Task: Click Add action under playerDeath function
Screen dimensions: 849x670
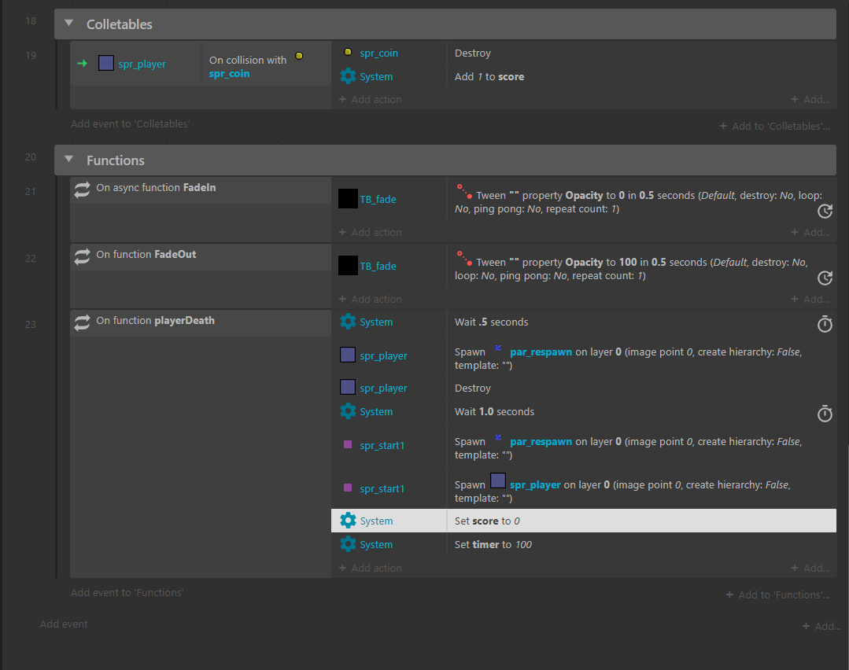Action: pos(371,569)
